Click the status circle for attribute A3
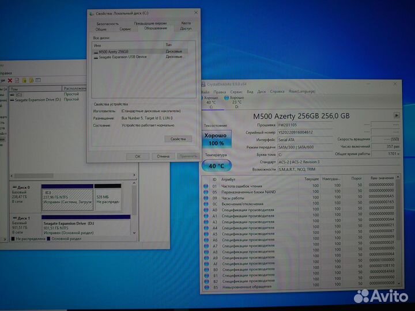Screen dimensions: 415x311 tap(206, 222)
